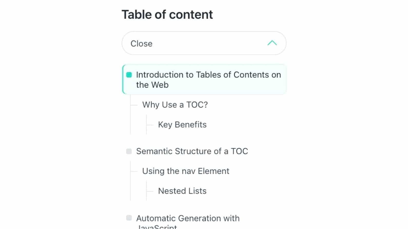Image resolution: width=408 pixels, height=229 pixels.
Task: Go to the Key Benefits subsection
Action: point(182,125)
